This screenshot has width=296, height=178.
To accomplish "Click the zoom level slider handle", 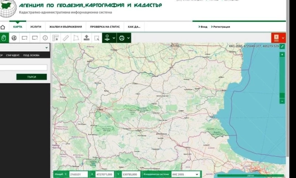I will (282, 95).
